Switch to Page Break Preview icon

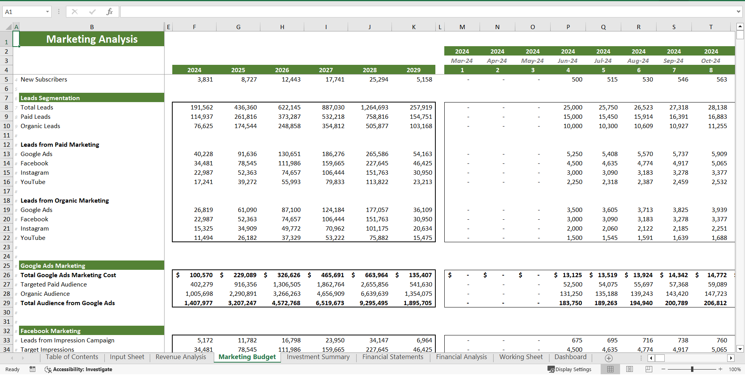(x=649, y=369)
